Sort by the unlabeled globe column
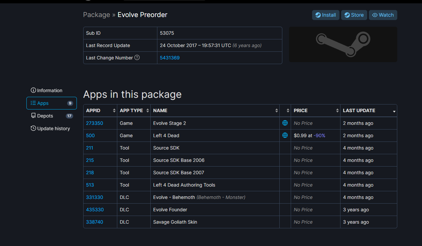Viewport: 422px width, 246px height. 285,110
